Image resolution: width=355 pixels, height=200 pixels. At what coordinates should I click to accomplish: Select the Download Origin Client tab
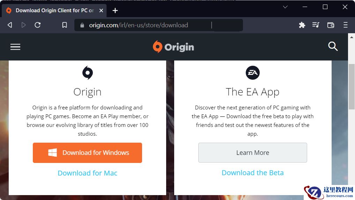[54, 10]
